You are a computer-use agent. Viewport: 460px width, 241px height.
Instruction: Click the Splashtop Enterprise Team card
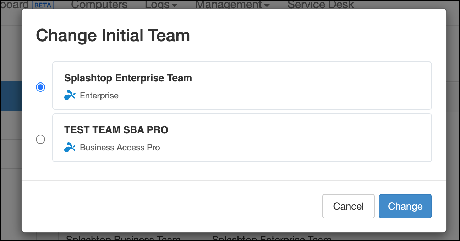pyautogui.click(x=242, y=86)
